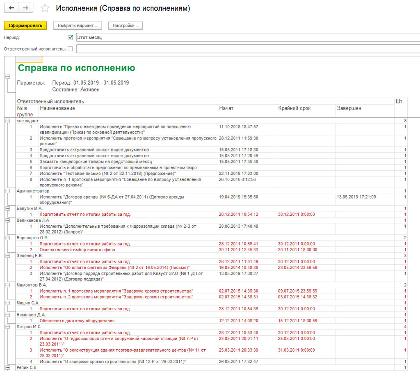Screen dimensions: 420x371
Task: Select the Обеспечить доставку оборудования task
Action: point(77,321)
